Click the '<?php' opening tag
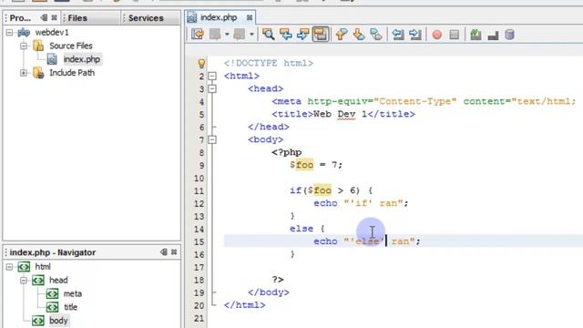583x328 pixels. coord(286,152)
